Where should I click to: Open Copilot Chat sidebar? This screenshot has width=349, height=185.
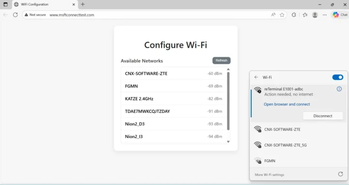pos(340,15)
